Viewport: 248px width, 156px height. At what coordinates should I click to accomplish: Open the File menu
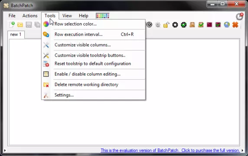click(12, 16)
